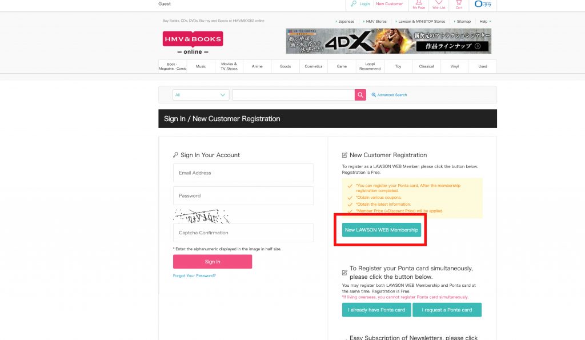The image size is (585, 340).
Task: Expand the All category dropdown
Action: 201,95
